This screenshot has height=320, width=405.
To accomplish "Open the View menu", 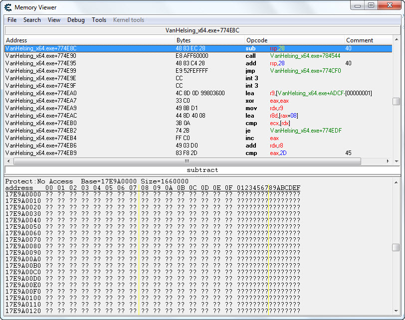I will [54, 20].
